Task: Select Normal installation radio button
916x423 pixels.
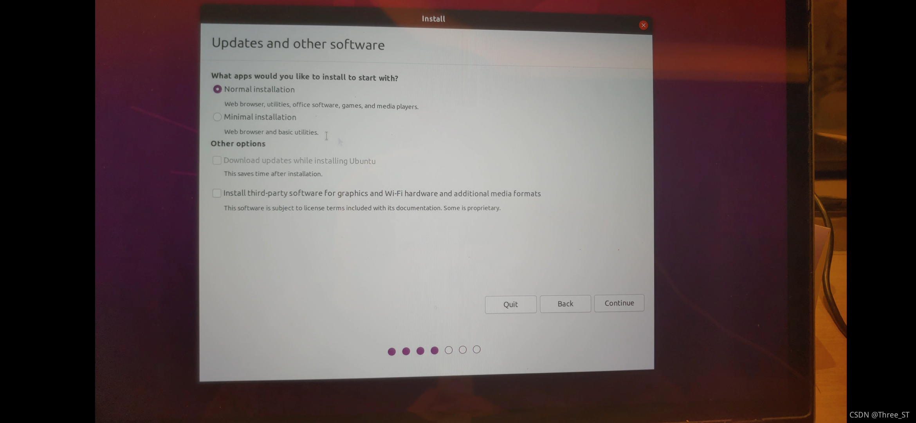Action: (217, 89)
